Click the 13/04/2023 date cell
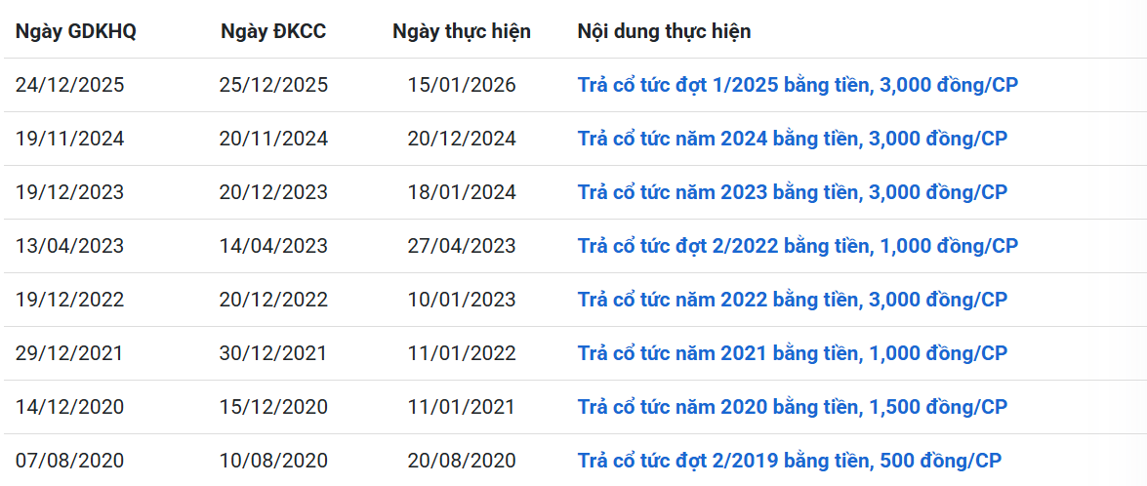This screenshot has height=486, width=1147. [70, 246]
